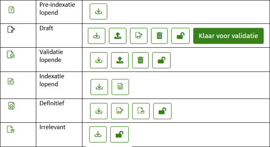
Task: Click download icon in Validatie lopende row
Action: coord(99,60)
